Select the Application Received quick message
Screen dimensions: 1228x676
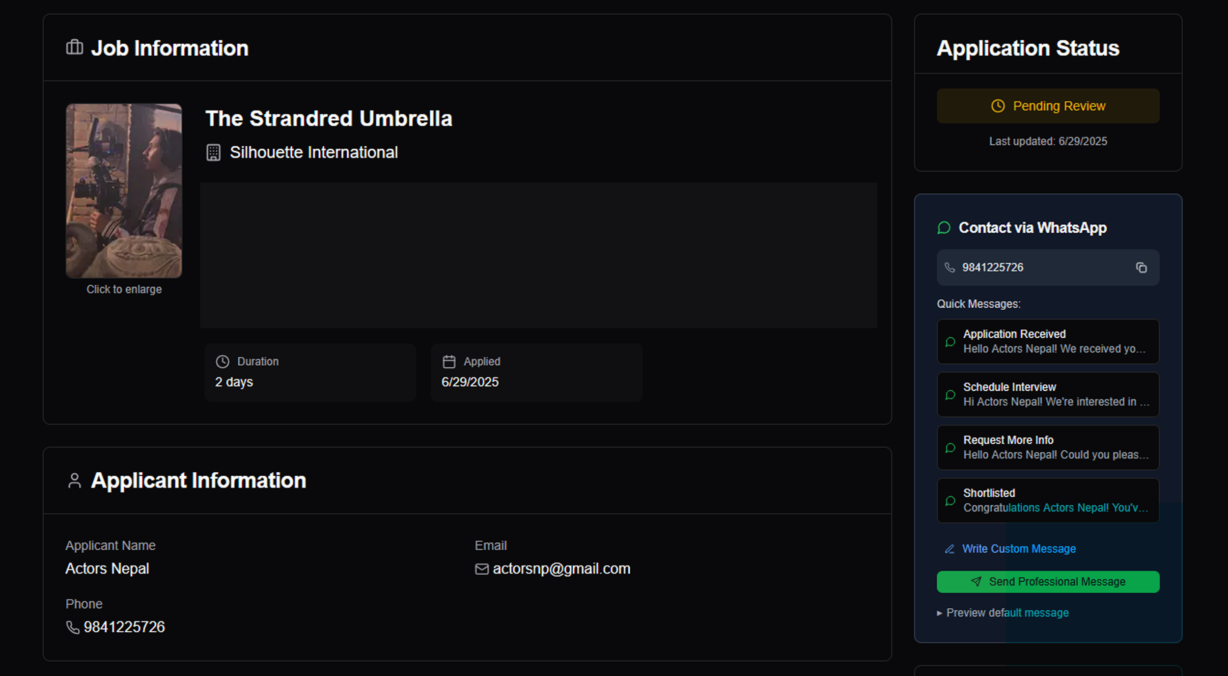(1048, 342)
